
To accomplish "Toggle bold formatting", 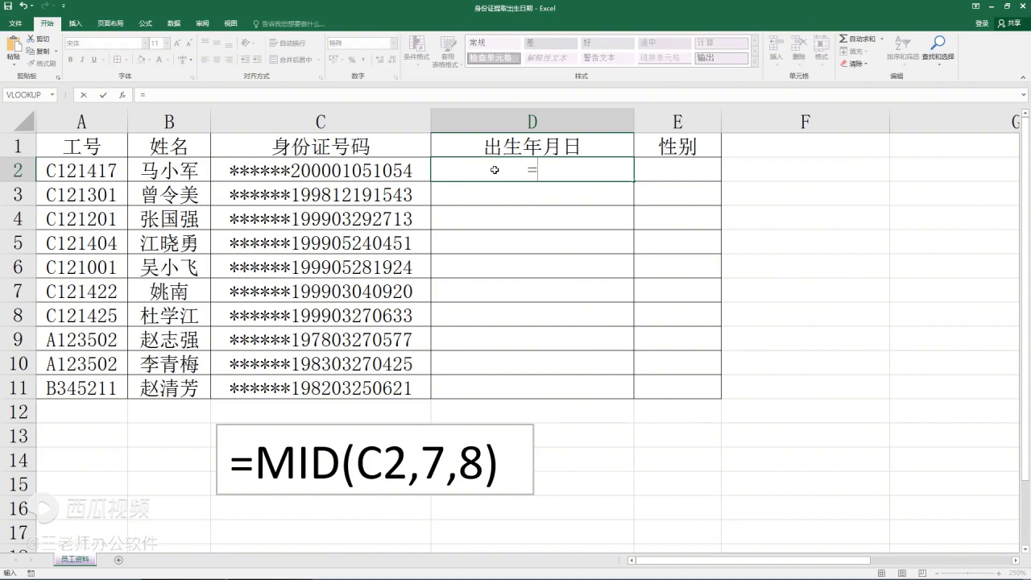I will point(70,60).
